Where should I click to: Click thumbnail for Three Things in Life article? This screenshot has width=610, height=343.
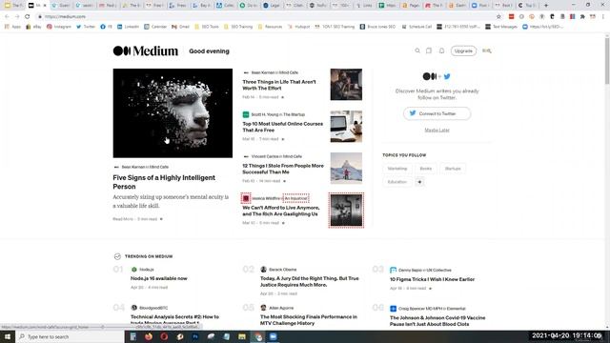[346, 85]
